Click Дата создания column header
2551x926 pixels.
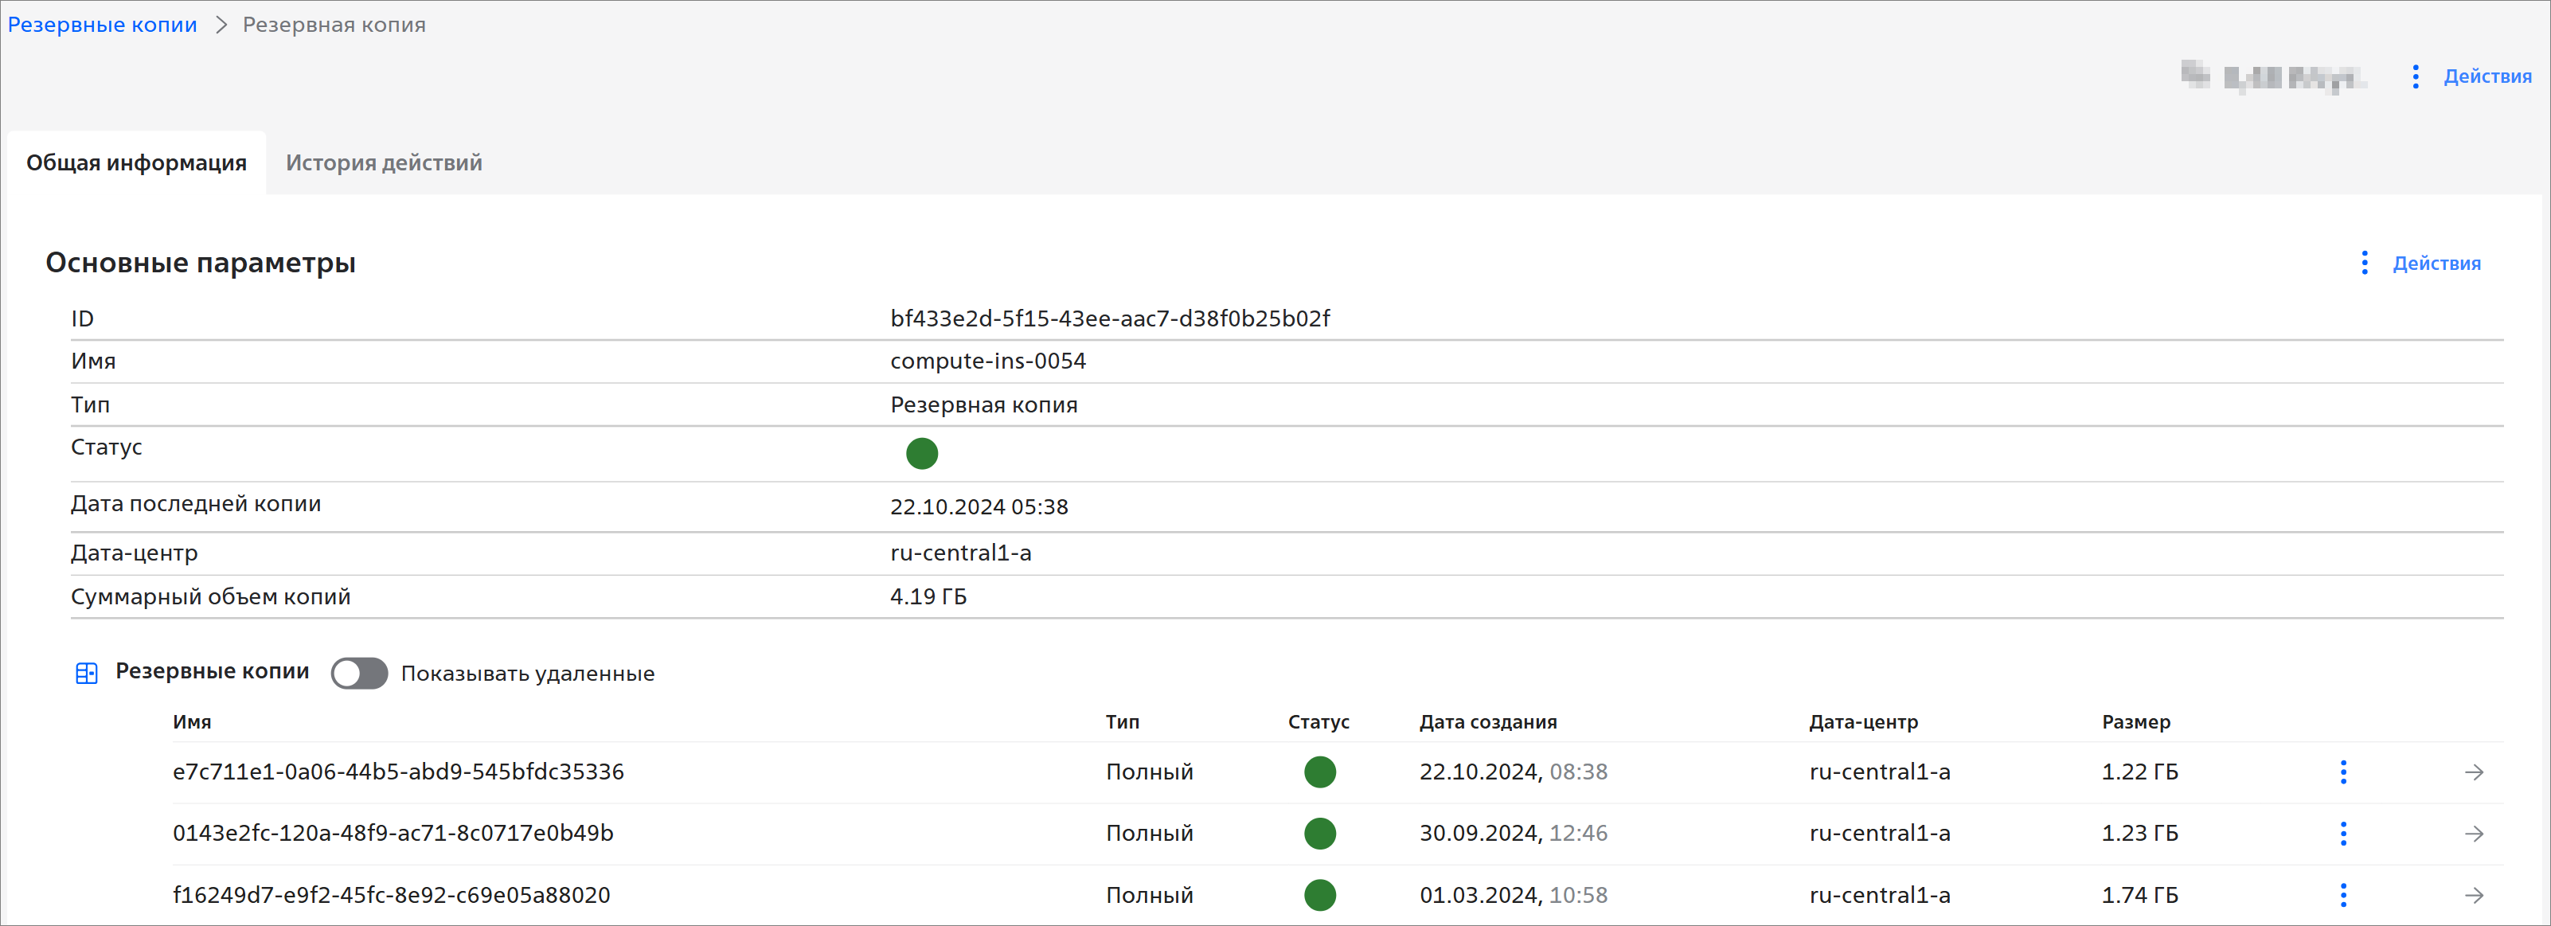[1487, 722]
